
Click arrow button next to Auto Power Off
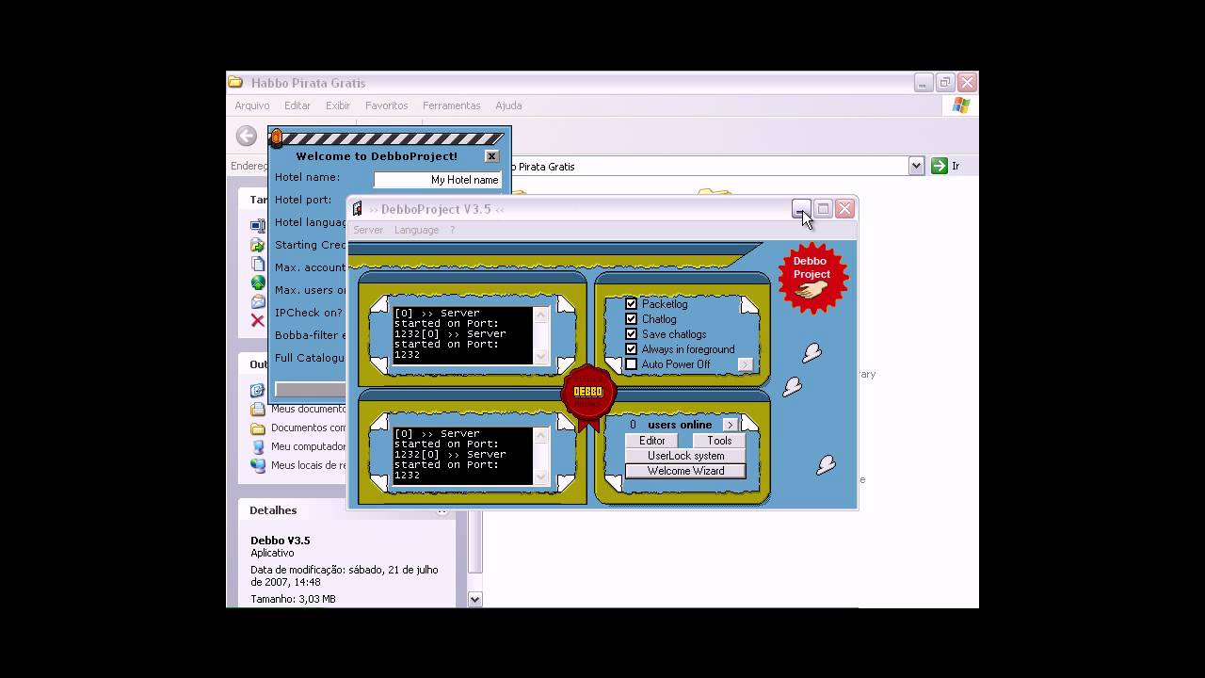click(745, 364)
